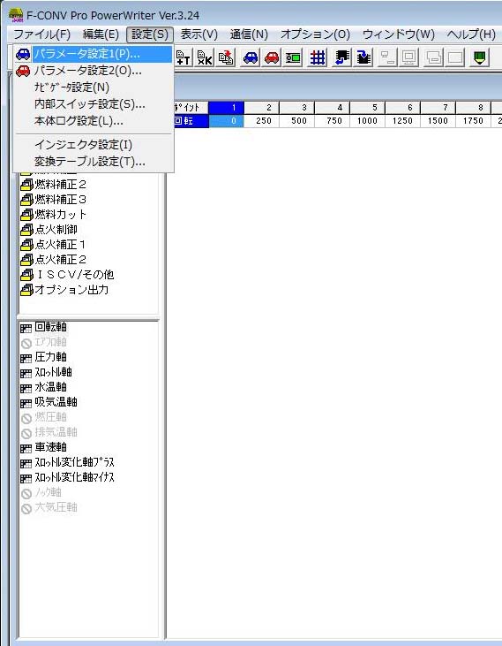Choose パラメータ設定1(P)... from the dropdown
Viewport: 502px width, 646px height.
[x=94, y=54]
